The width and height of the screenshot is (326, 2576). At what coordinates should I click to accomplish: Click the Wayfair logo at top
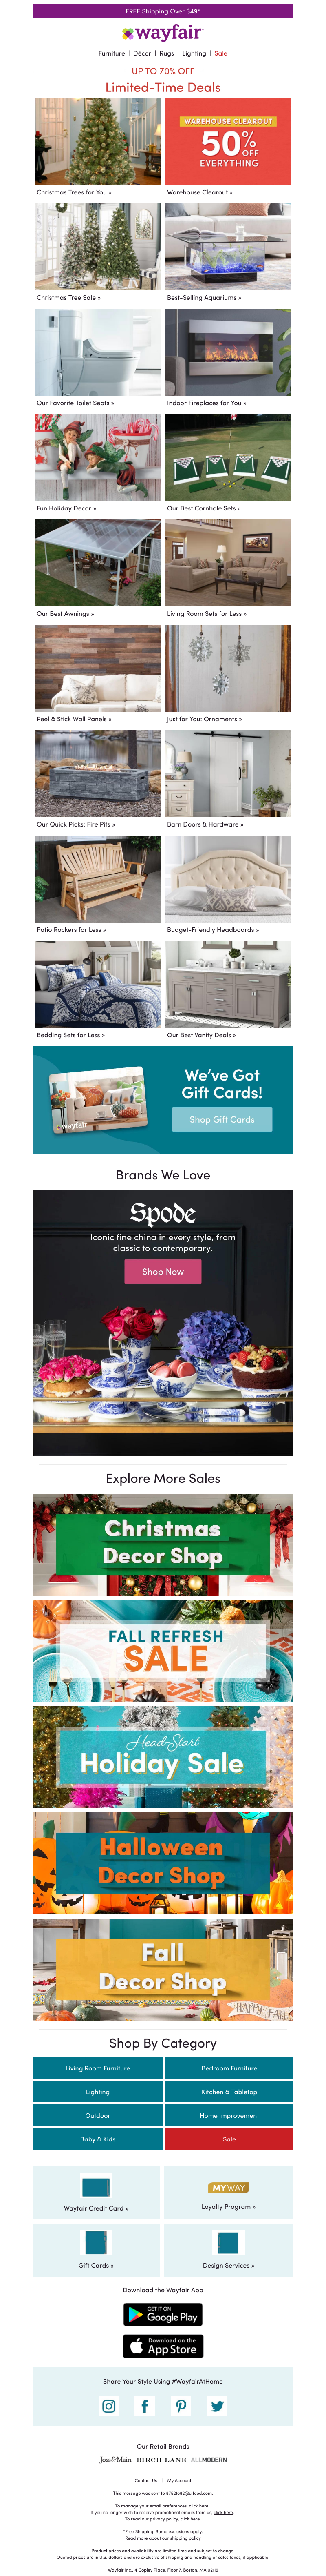163,33
